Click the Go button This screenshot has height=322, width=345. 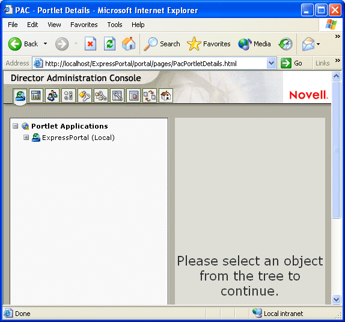[292, 63]
